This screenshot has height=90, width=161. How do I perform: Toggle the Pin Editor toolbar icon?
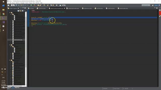click(60, 5)
